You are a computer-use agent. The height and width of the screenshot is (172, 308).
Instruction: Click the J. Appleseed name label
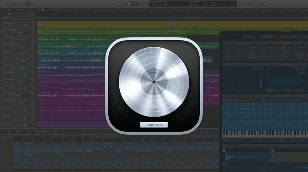coord(154,125)
